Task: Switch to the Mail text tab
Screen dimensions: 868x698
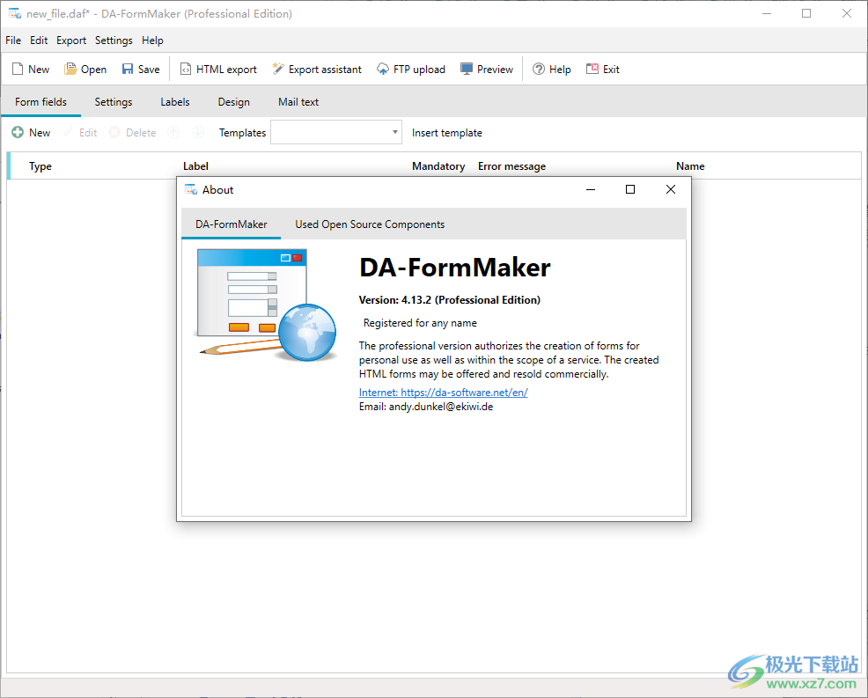Action: point(298,101)
